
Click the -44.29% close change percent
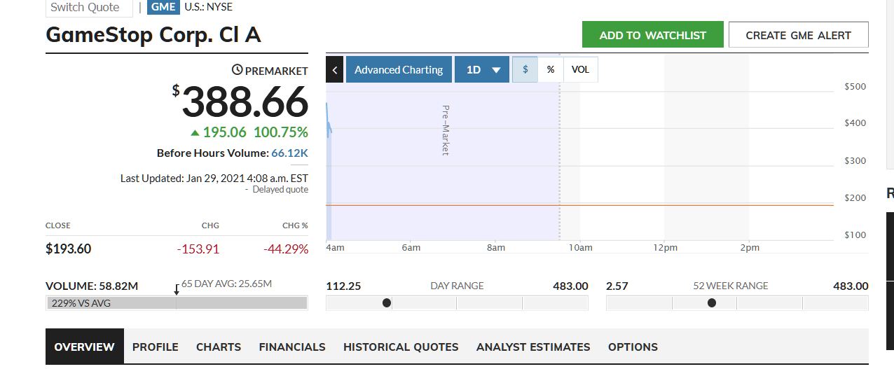286,249
